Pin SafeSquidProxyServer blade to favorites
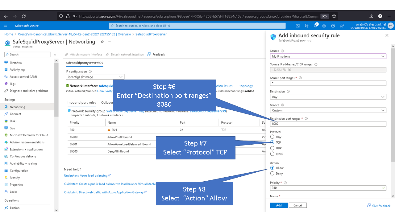Screen dimensions: 395x222 [102, 42]
